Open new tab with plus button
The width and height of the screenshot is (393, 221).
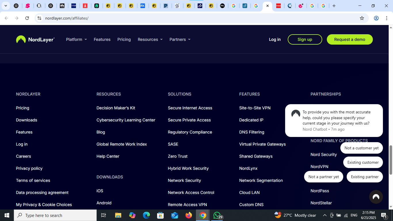pyautogui.click(x=334, y=6)
